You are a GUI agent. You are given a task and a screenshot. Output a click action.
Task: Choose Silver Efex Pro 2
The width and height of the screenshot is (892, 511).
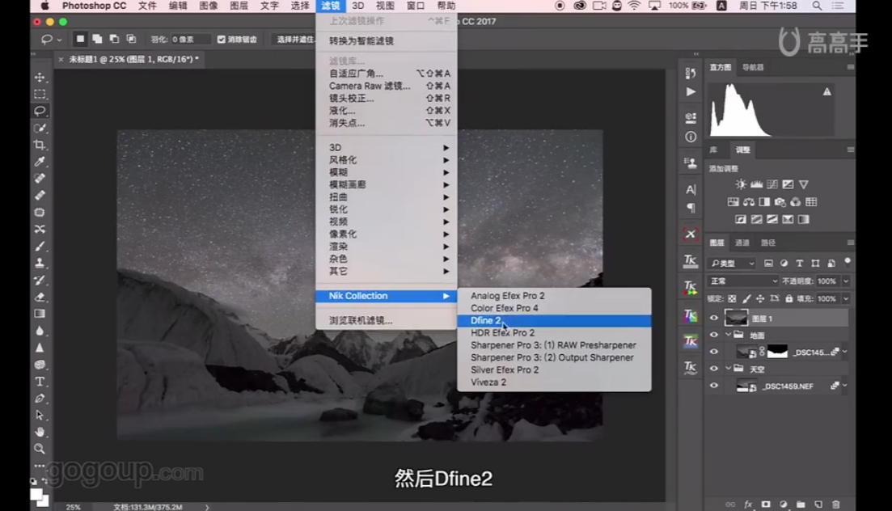click(x=554, y=370)
